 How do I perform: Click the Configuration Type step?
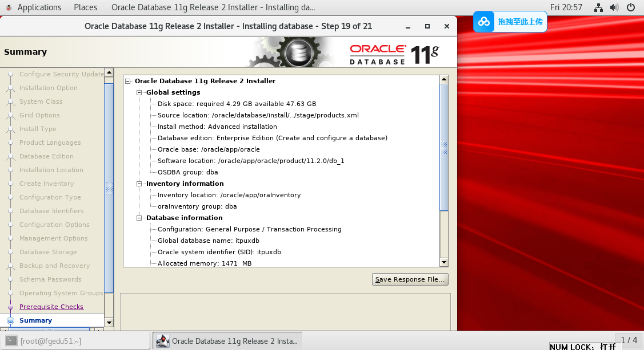tap(50, 198)
